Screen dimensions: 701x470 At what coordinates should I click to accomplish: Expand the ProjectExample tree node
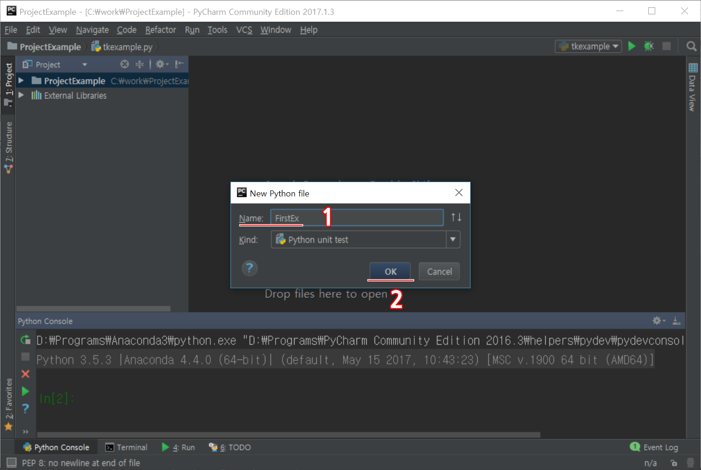(x=21, y=81)
